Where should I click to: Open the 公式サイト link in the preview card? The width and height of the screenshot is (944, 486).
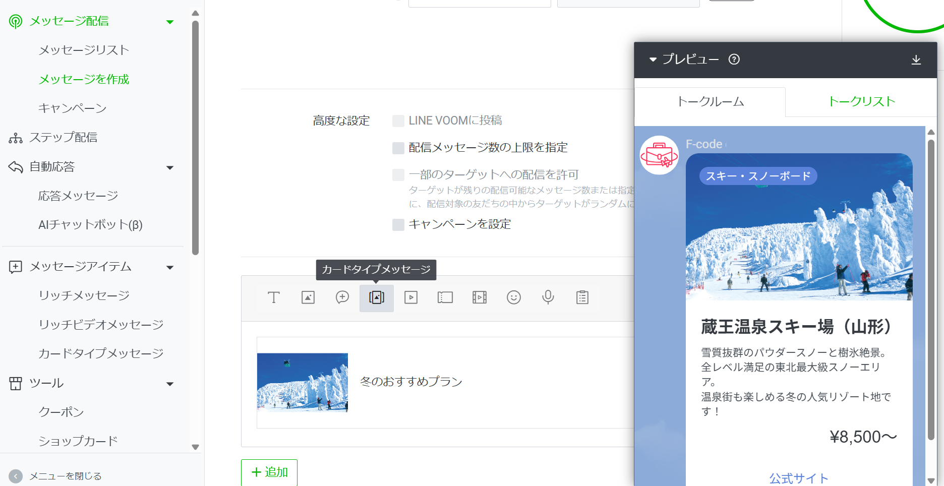pyautogui.click(x=798, y=478)
